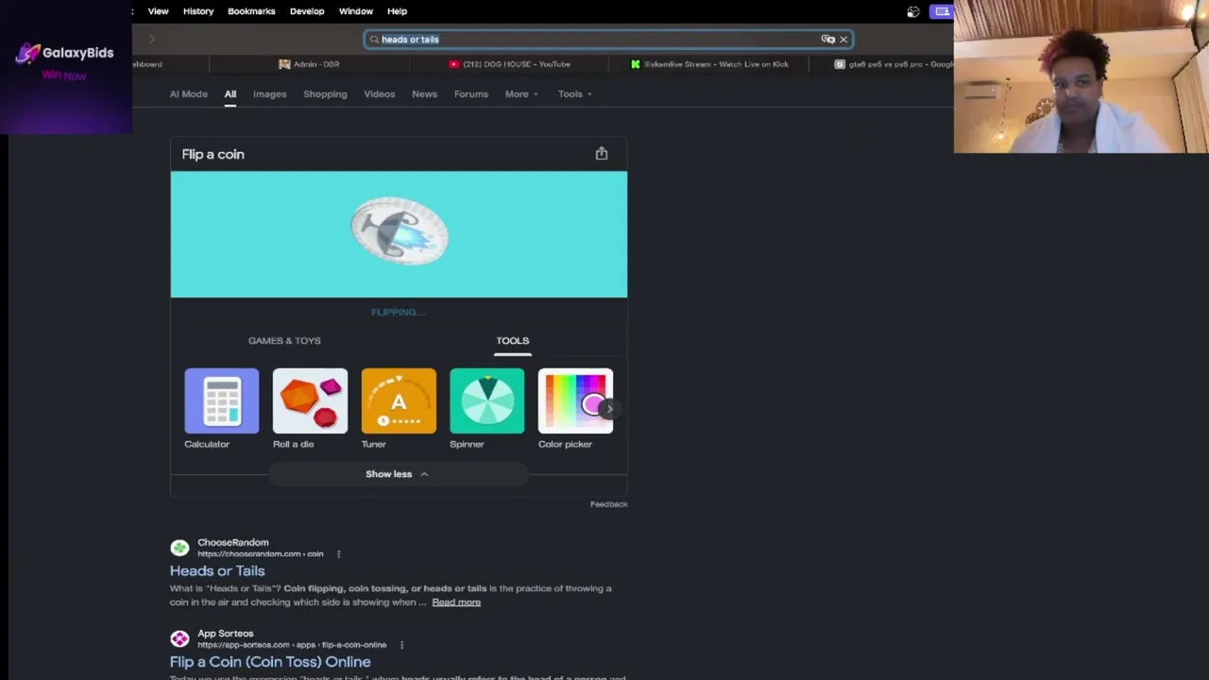Screen dimensions: 1209x680
Task: Open options menu for App Sorteos result
Action: tap(401, 645)
